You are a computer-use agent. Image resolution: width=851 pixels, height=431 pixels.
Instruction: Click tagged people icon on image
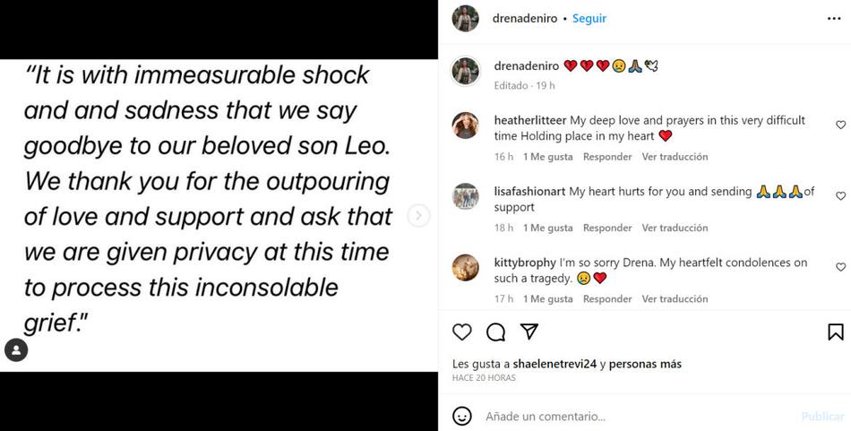[16, 349]
